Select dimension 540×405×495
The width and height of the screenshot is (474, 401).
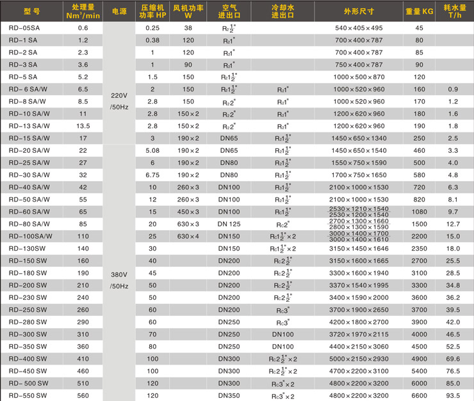point(359,28)
